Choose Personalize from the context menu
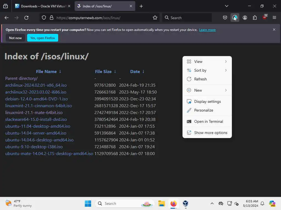This screenshot has height=210, width=281. point(207,110)
